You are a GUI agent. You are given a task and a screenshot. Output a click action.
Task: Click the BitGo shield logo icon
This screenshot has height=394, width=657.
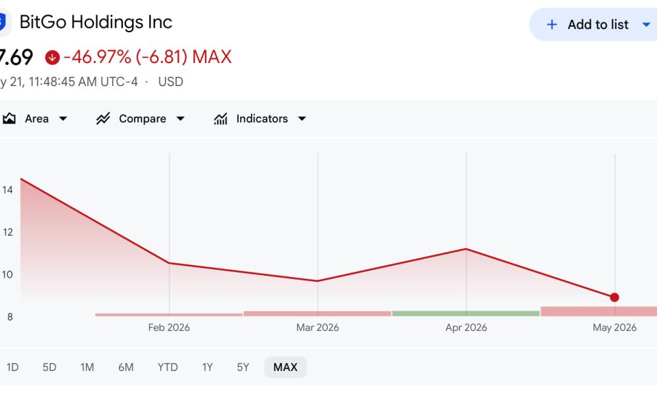[3, 22]
